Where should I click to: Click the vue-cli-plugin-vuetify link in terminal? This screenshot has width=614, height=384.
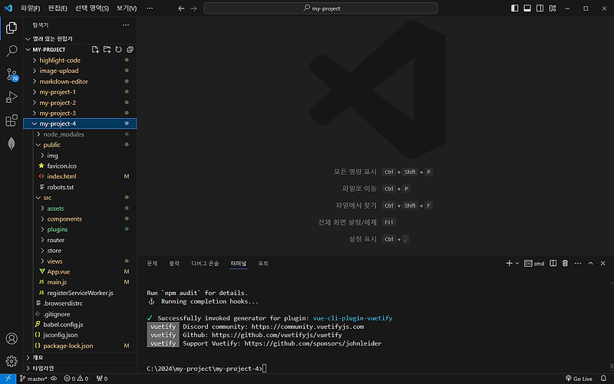(352, 318)
